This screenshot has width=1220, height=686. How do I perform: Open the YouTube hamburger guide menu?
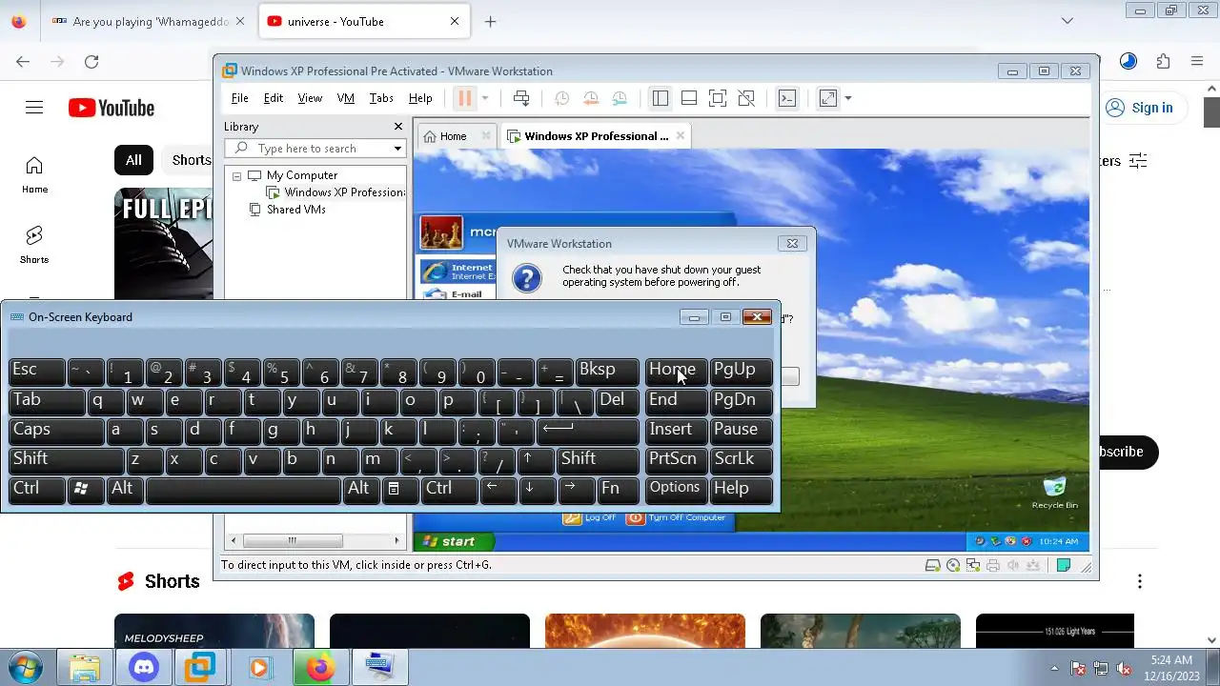[34, 108]
